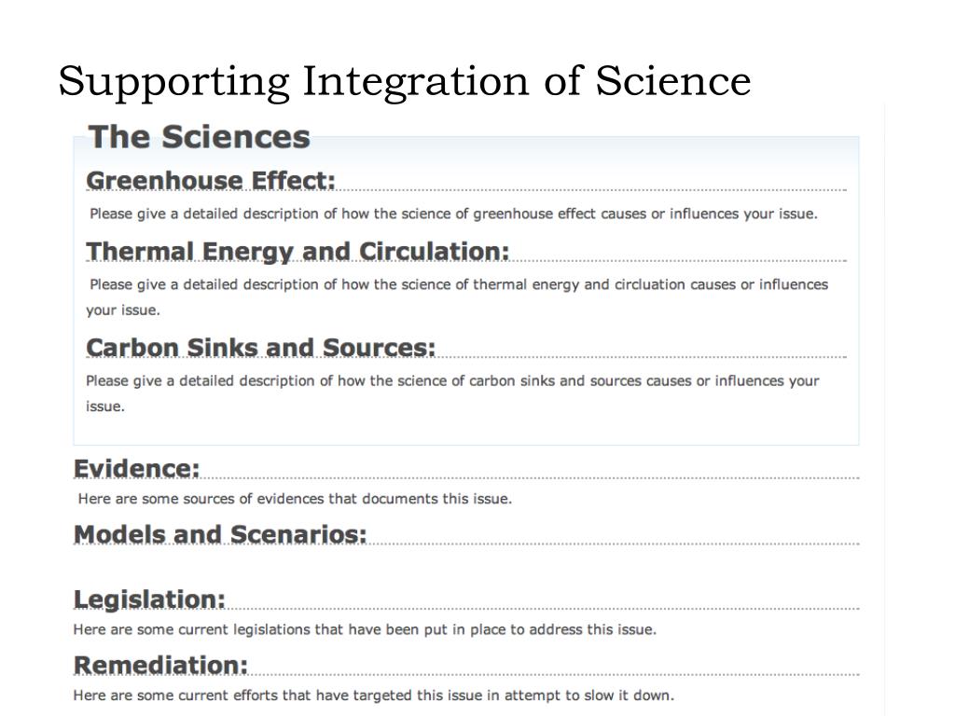The height and width of the screenshot is (716, 955).
Task: Open the Greenhouse Effect heading
Action: tap(211, 180)
